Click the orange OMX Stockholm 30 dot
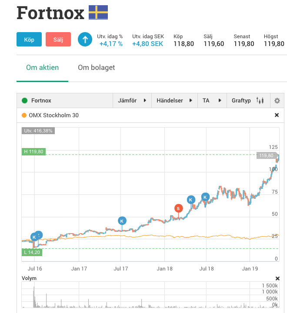This screenshot has height=313, width=287. pyautogui.click(x=24, y=115)
